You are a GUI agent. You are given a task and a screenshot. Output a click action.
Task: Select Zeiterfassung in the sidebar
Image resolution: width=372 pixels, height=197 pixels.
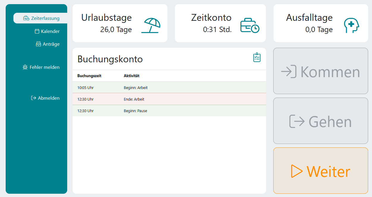[41, 18]
